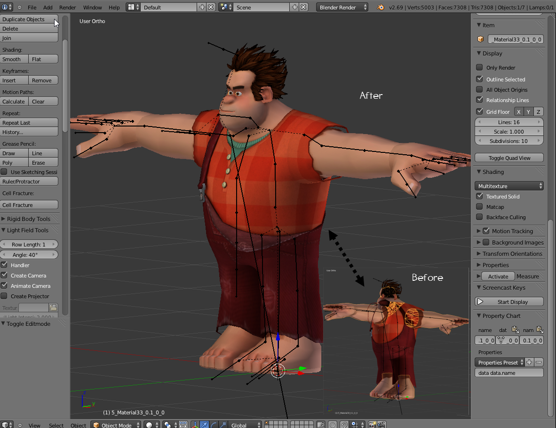Open the Blender Render engine dropdown
Image resolution: width=556 pixels, height=428 pixels.
342,8
